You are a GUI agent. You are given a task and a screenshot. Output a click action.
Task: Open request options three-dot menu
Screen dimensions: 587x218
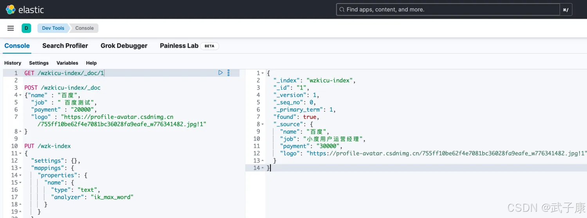(229, 73)
